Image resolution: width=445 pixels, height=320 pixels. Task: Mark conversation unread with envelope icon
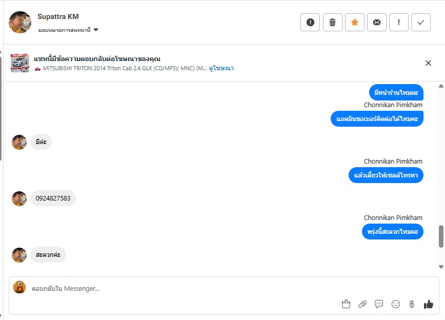tap(377, 23)
